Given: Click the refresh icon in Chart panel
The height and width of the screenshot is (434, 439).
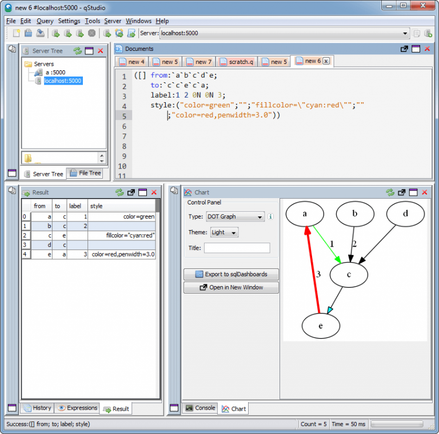Looking at the screenshot, I should click(390, 192).
